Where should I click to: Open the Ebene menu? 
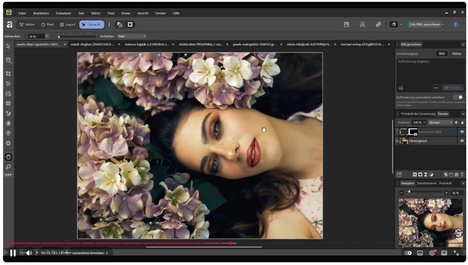(125, 13)
